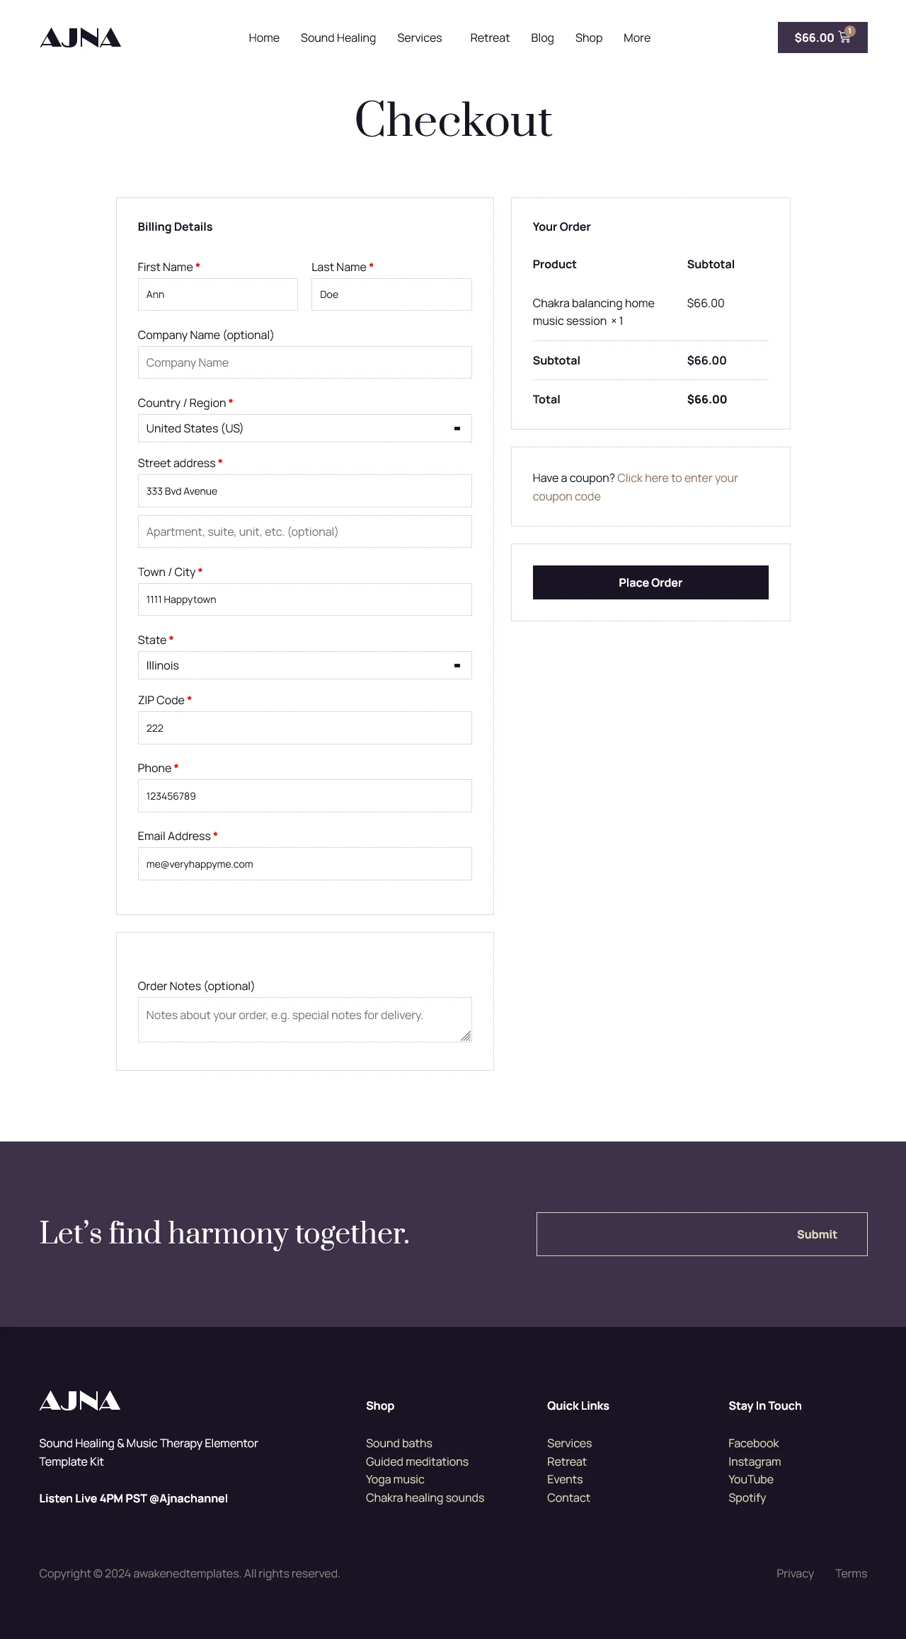Focus the First Name field
Image resolution: width=906 pixels, height=1639 pixels.
point(218,294)
